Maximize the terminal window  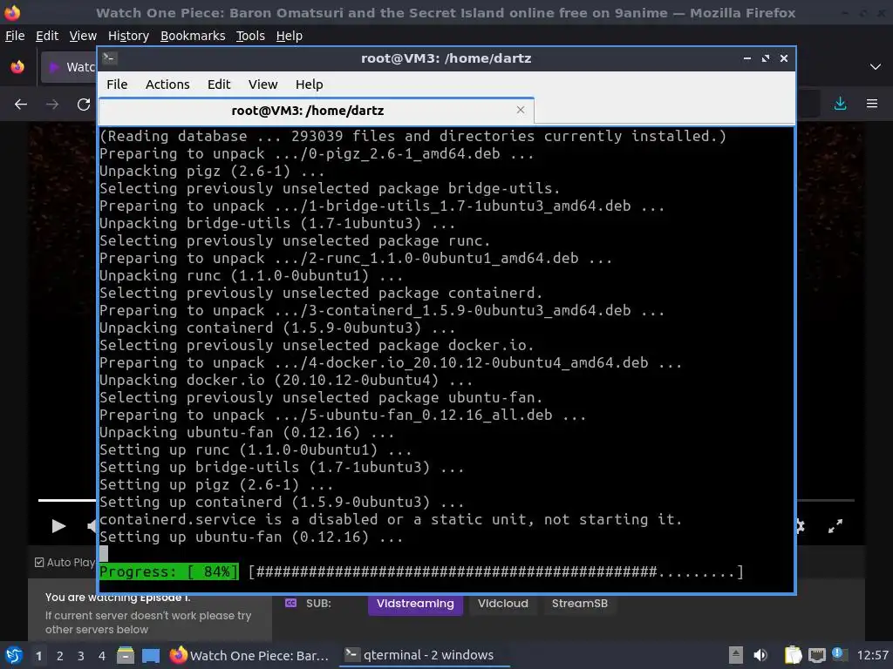(x=766, y=58)
